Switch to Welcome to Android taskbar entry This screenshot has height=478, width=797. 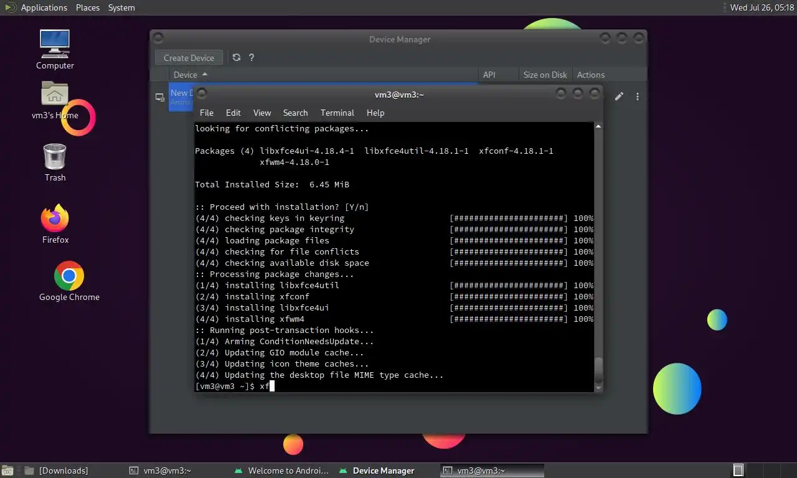[282, 471]
